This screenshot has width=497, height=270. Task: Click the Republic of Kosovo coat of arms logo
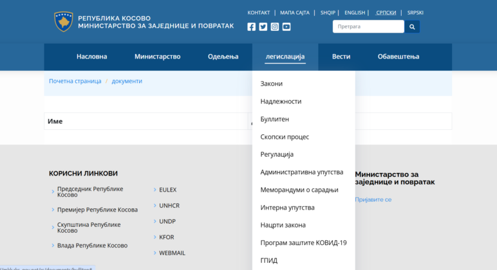coord(64,21)
